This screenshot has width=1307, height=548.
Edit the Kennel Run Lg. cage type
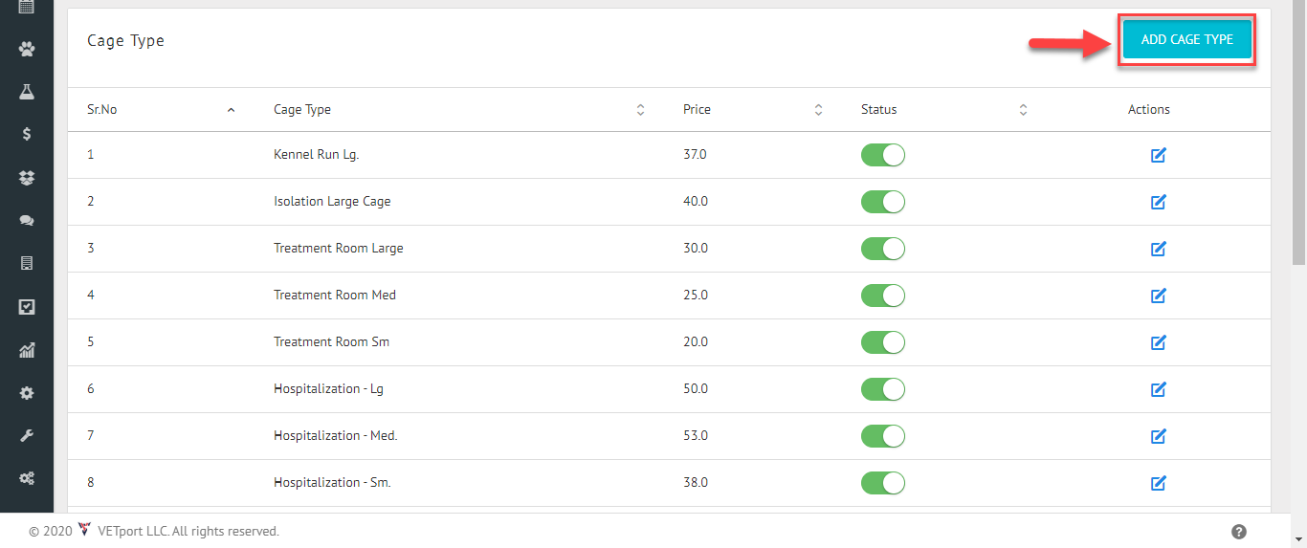click(x=1158, y=155)
